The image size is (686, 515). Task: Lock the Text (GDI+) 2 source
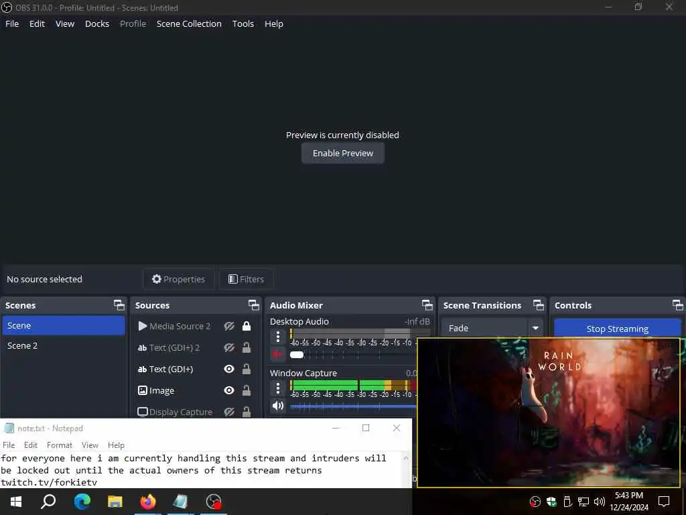coord(247,348)
